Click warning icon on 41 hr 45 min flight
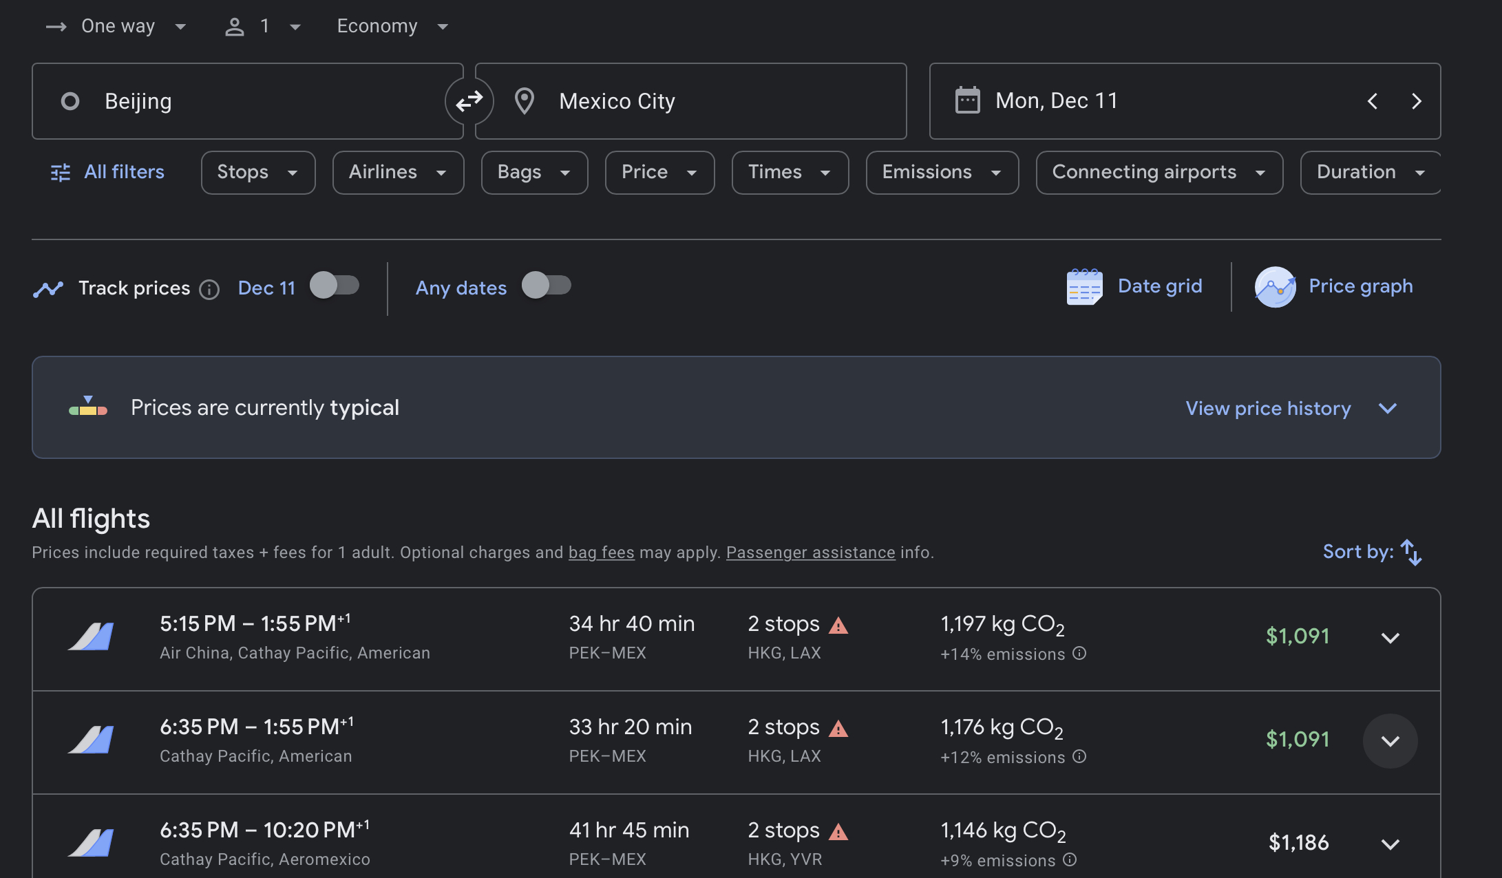 [838, 832]
